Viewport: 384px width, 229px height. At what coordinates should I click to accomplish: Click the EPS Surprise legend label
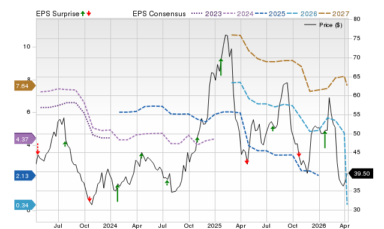coord(58,14)
